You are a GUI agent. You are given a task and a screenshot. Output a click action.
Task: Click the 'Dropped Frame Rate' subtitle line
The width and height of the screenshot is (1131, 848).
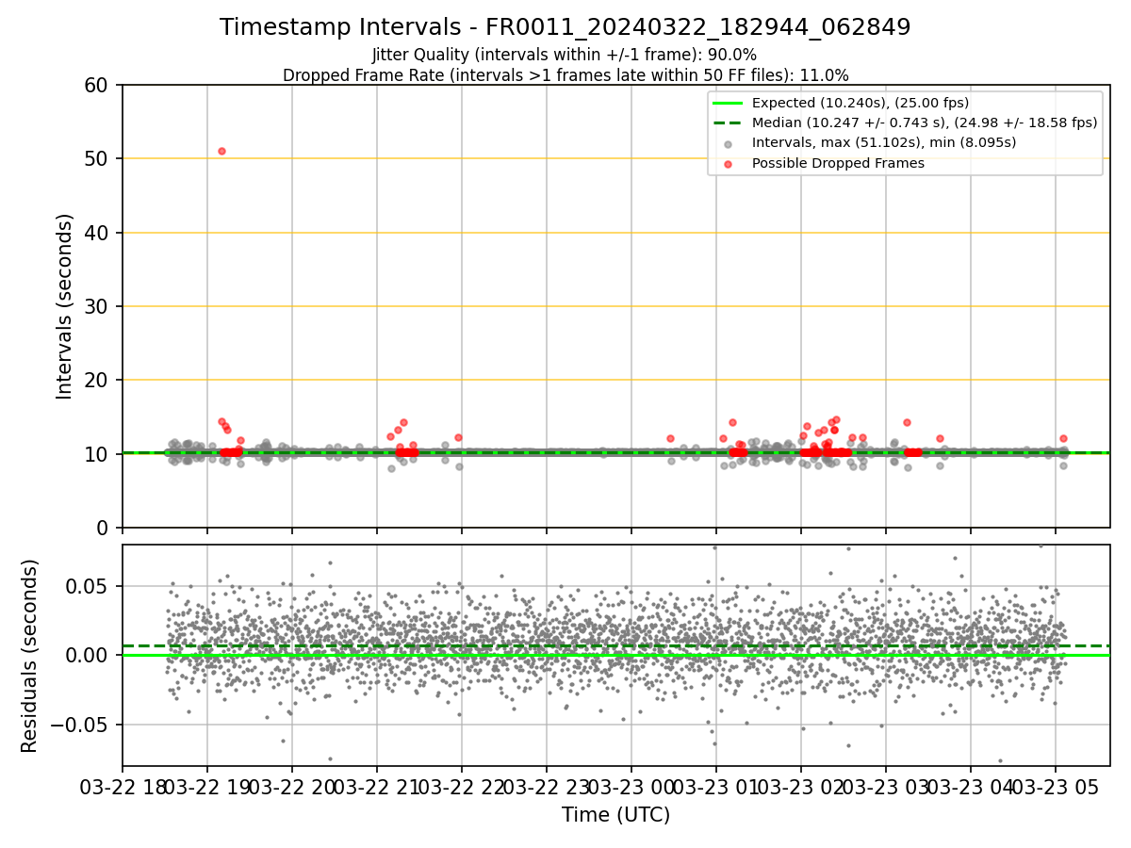pos(565,75)
